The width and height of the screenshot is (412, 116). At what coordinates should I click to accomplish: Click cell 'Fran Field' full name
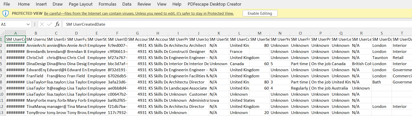tap(77, 76)
